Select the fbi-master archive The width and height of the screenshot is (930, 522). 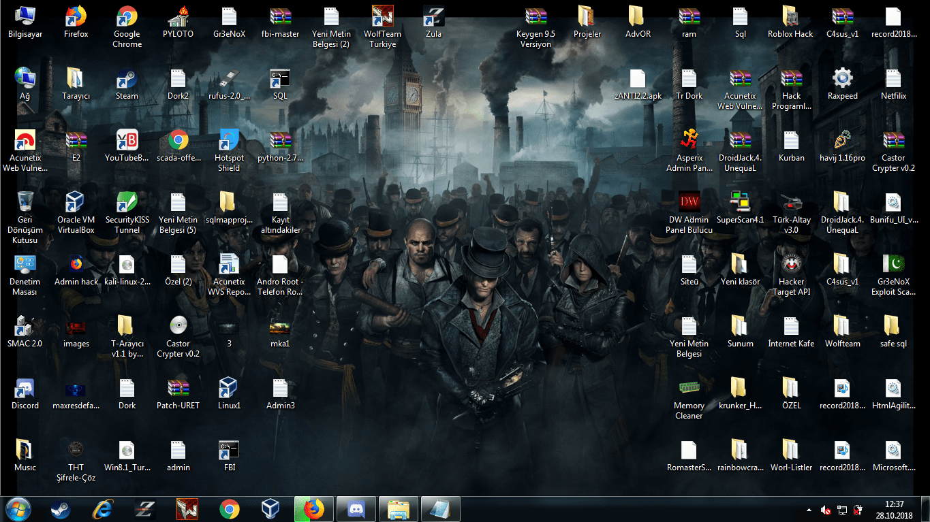[281, 22]
